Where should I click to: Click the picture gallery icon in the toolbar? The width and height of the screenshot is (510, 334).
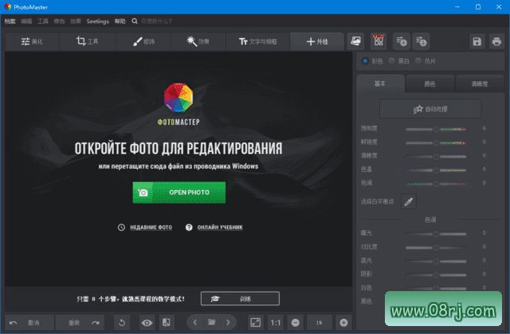coord(356,41)
